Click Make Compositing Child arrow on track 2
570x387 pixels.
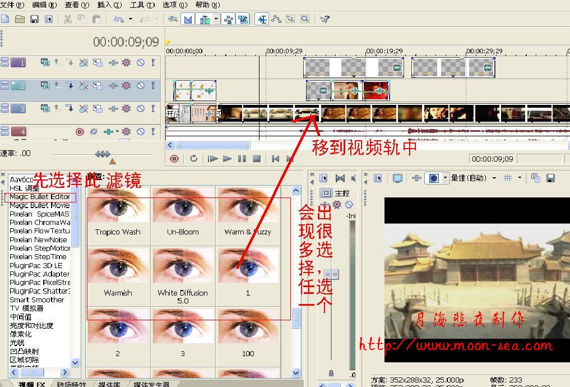pyautogui.click(x=69, y=85)
